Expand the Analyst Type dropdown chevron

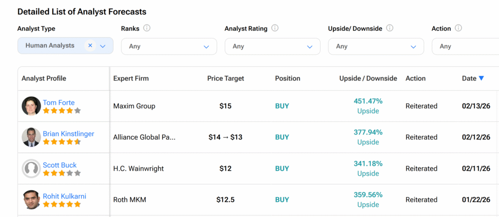click(x=103, y=46)
